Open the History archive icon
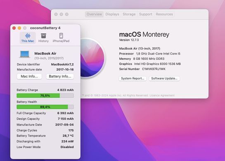 (x=43, y=36)
